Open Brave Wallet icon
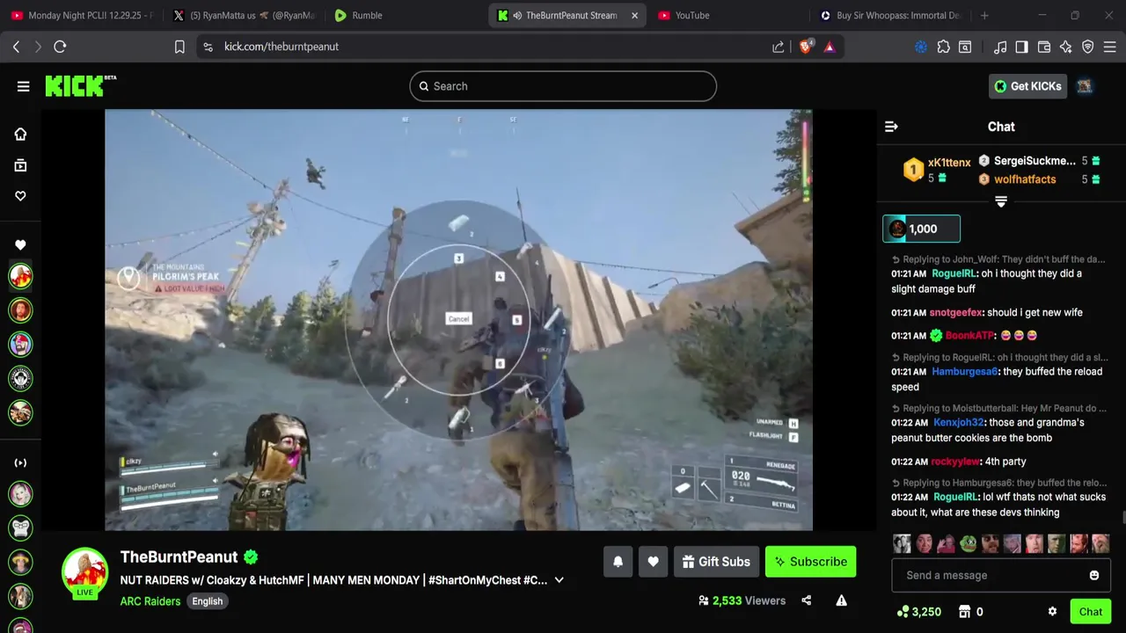This screenshot has height=633, width=1126. tap(1044, 47)
